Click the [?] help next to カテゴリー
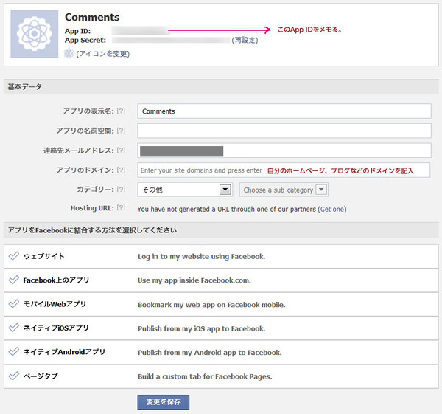The image size is (442, 414). pos(121,189)
